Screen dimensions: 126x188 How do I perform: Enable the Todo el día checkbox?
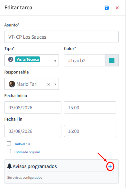tap(9, 143)
